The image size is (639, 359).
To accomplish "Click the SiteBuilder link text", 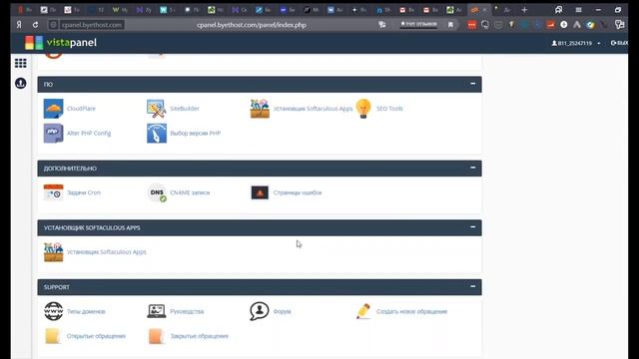I will [185, 109].
